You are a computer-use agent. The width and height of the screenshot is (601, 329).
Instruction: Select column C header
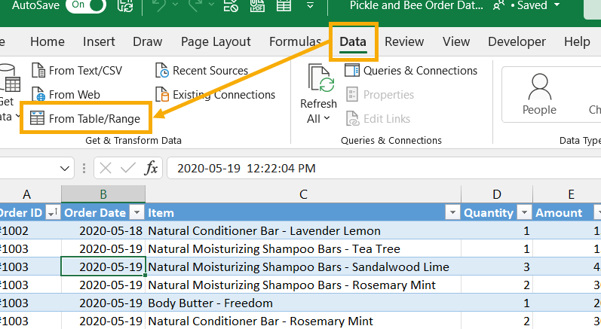303,194
